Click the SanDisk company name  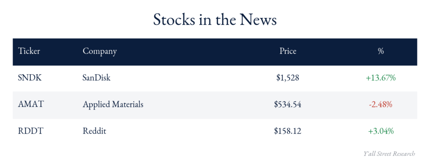click(97, 78)
